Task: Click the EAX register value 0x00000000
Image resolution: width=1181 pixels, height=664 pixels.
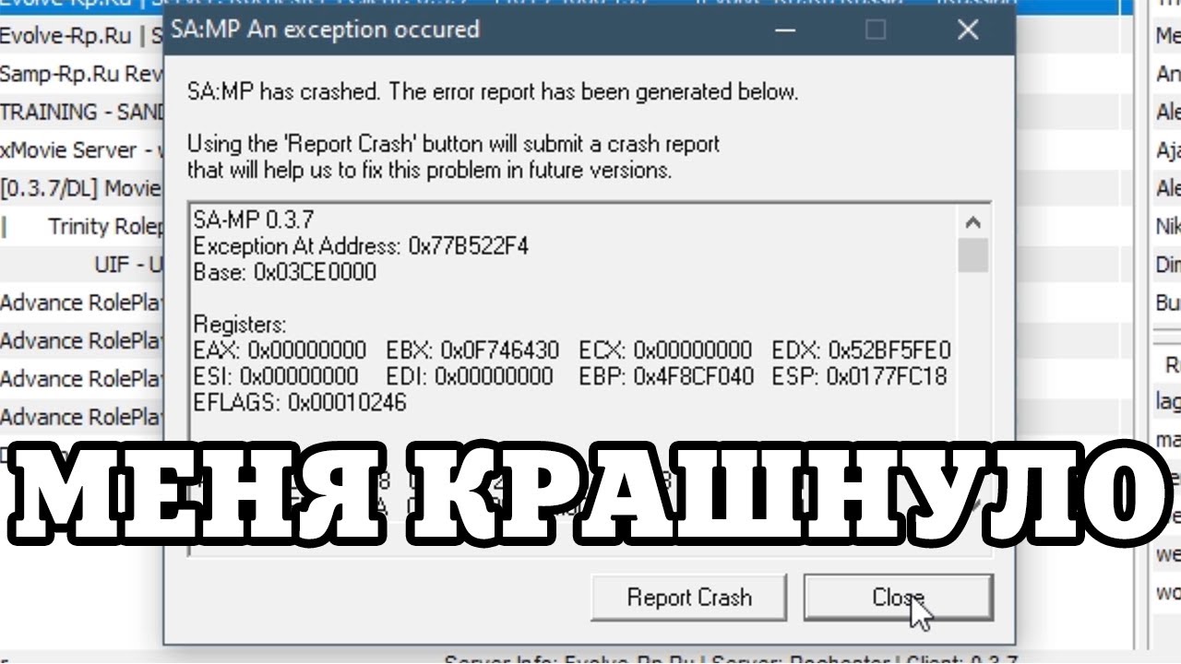Action: point(306,350)
